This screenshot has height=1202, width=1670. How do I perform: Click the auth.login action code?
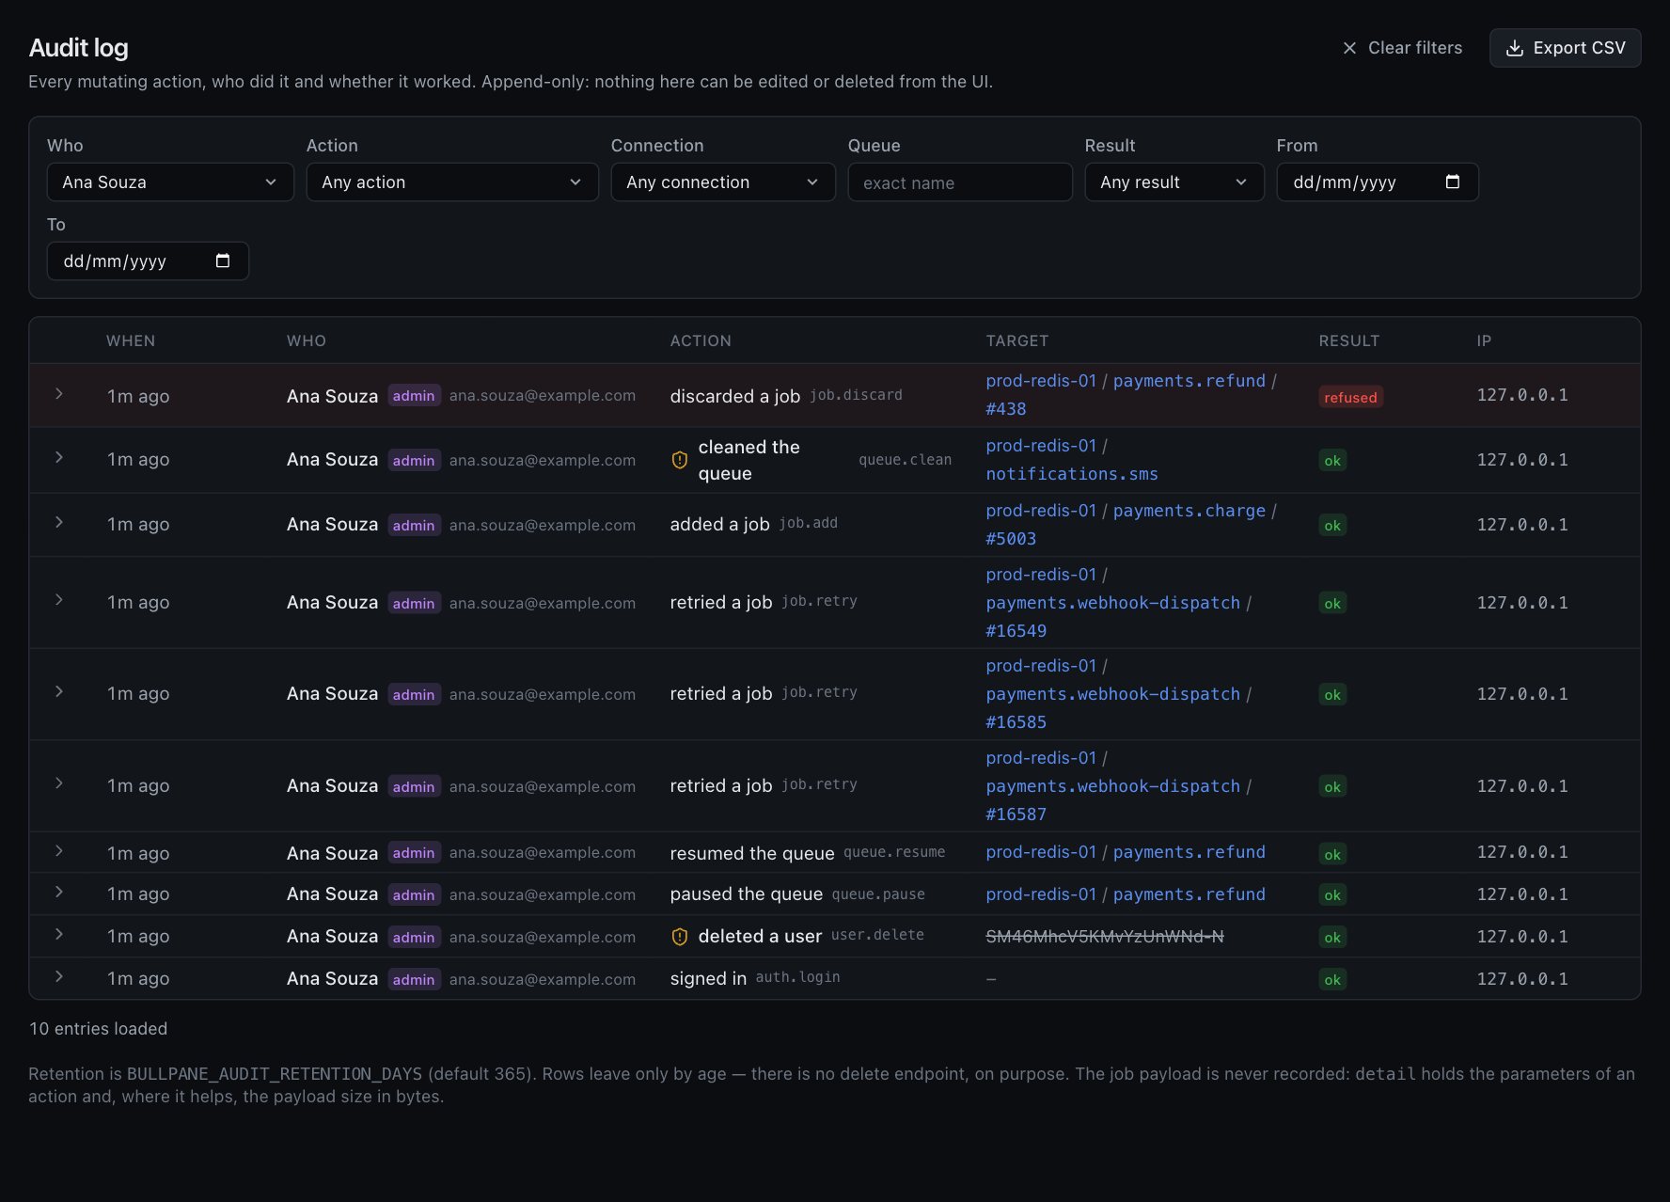pos(797,977)
